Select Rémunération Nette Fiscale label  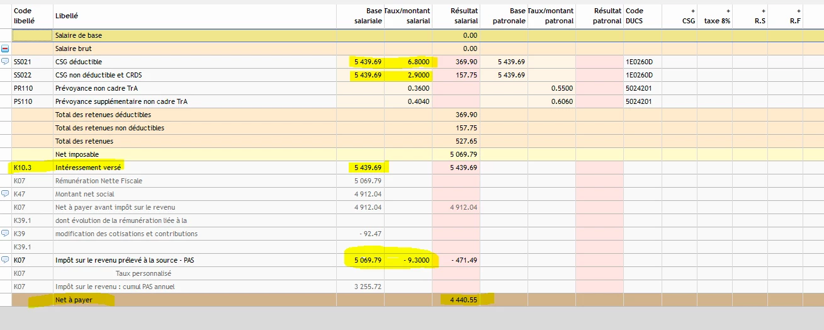99,181
